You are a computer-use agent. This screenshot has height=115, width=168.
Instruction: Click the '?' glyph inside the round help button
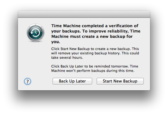tap(27, 82)
